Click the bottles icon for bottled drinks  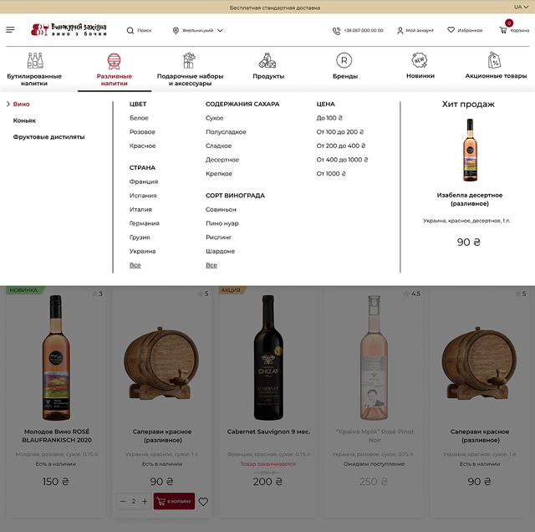pos(35,60)
